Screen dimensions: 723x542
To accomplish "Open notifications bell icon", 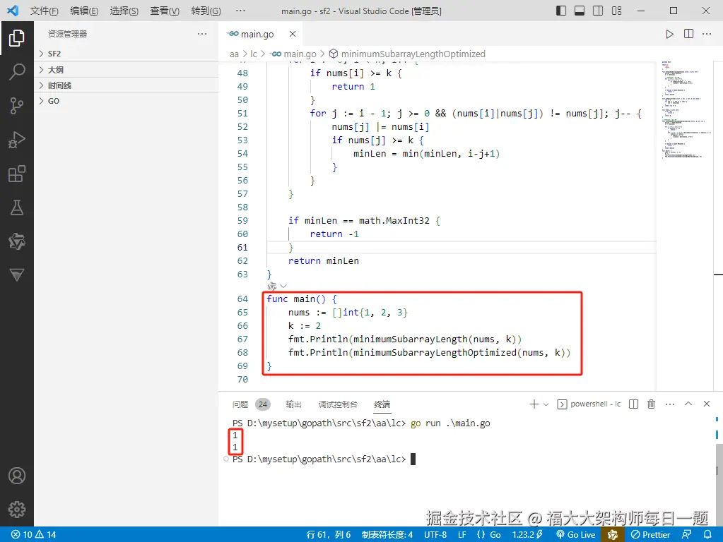I will click(x=707, y=535).
